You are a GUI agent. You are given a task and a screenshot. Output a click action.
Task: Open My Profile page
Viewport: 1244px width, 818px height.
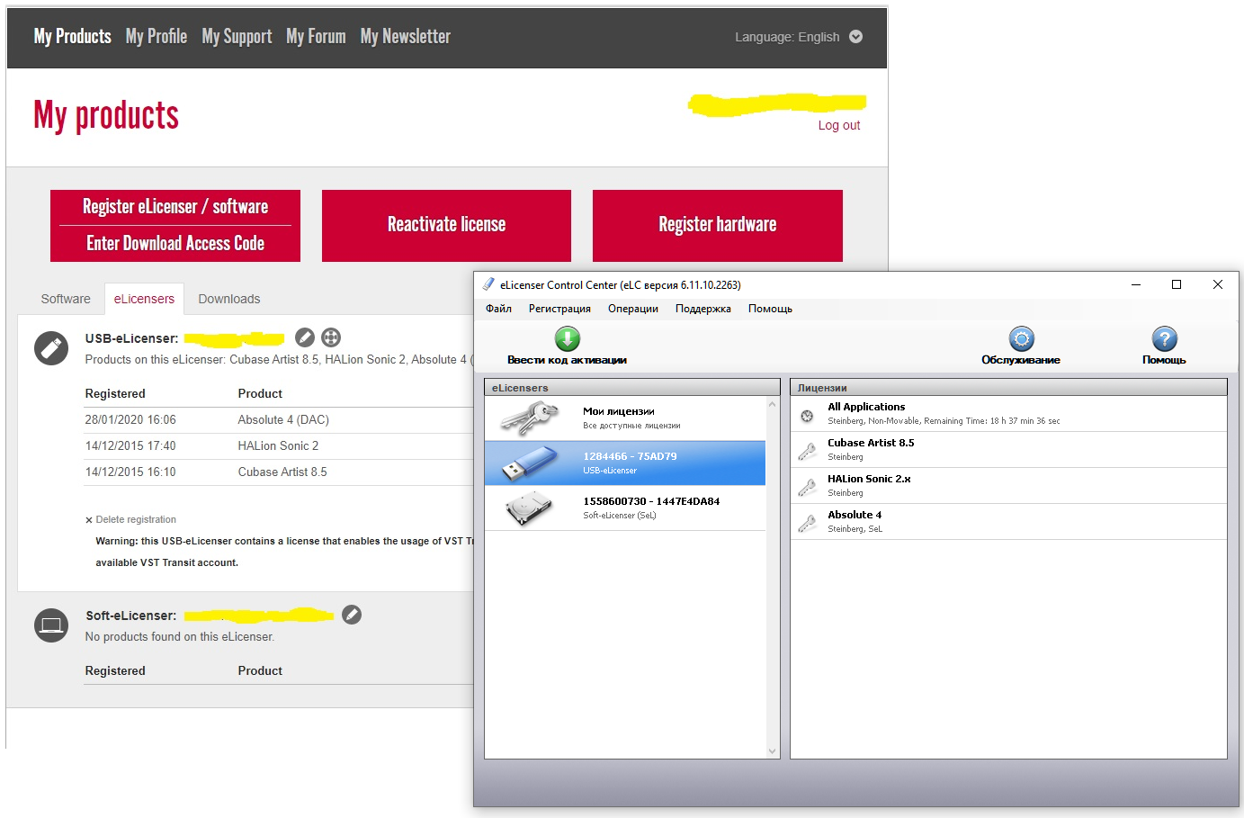[x=157, y=36]
